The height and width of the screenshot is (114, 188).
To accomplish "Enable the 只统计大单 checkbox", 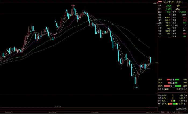I will (177, 109).
